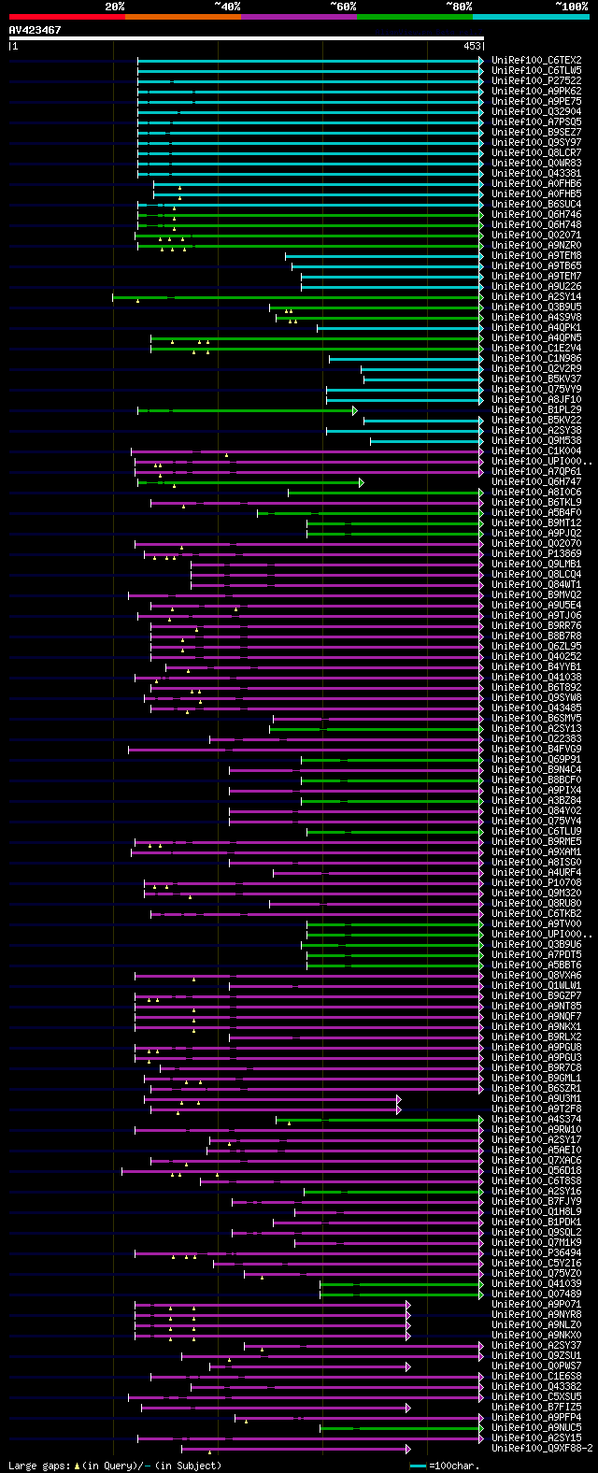Select the label UniRef100_B6SMV5

pos(536,718)
